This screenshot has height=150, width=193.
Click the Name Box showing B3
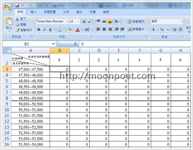26,44
